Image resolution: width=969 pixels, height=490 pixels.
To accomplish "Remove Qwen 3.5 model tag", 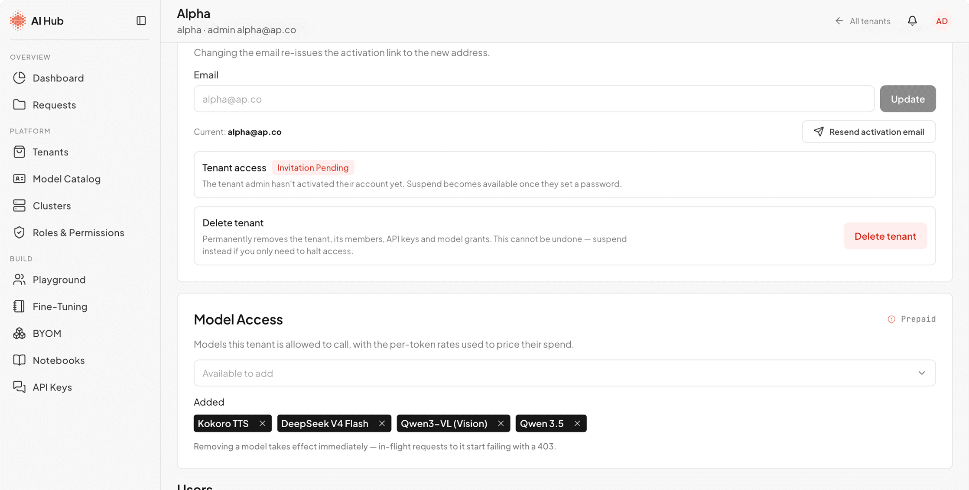I will coord(577,423).
